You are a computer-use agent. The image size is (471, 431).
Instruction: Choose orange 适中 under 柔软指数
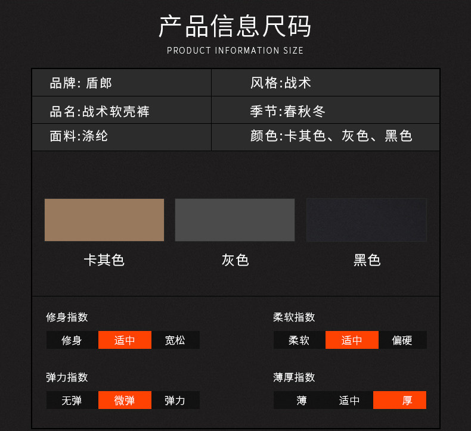pos(352,340)
